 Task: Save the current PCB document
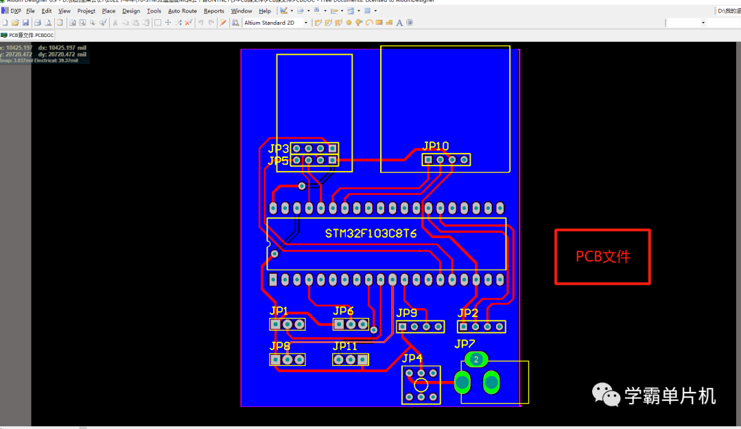tap(25, 22)
